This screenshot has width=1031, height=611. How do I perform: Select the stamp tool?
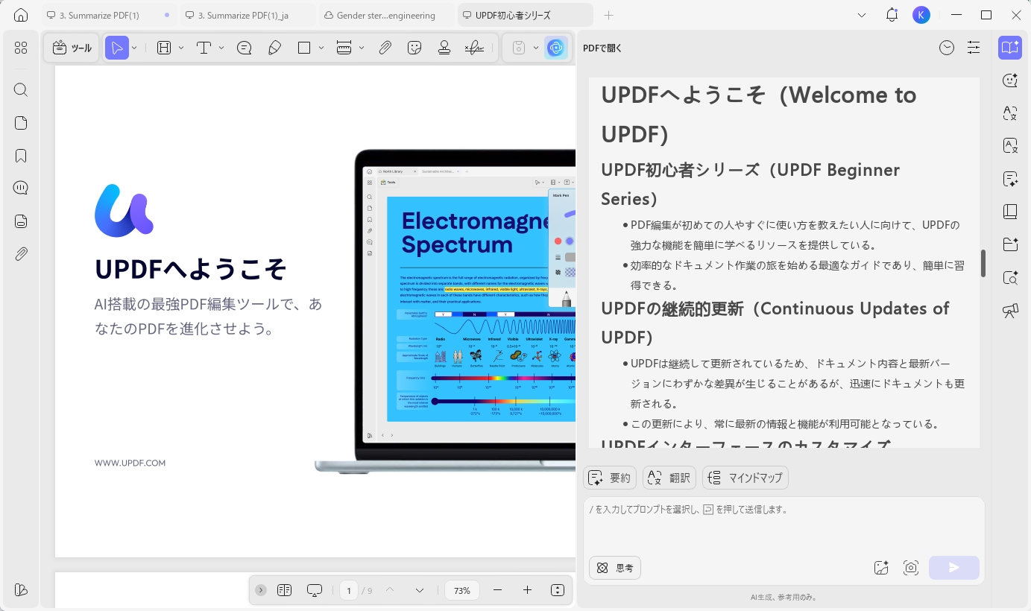coord(444,48)
